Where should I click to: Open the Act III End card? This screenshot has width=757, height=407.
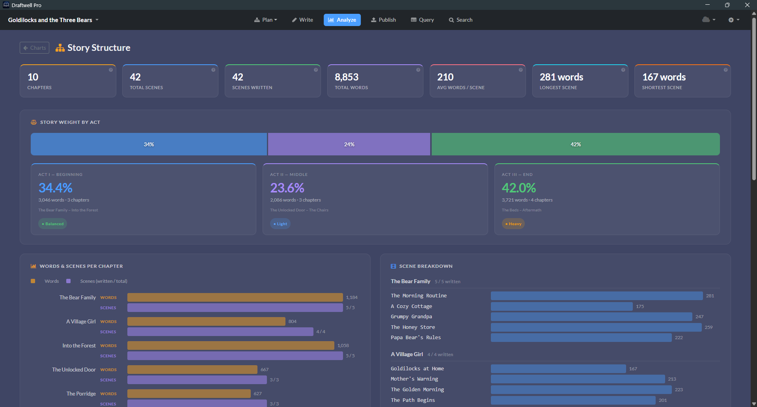pos(607,199)
